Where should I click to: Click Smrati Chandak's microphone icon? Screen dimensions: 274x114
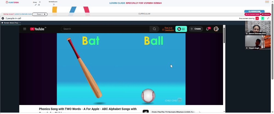(247, 33)
